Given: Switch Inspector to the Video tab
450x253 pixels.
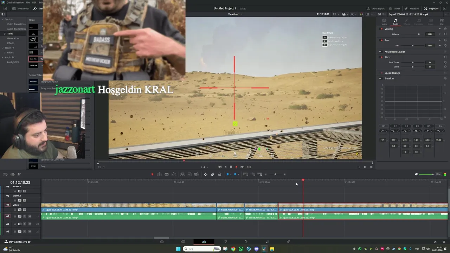Looking at the screenshot, I should tap(384, 22).
